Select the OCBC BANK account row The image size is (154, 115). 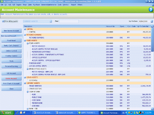coord(87,100)
